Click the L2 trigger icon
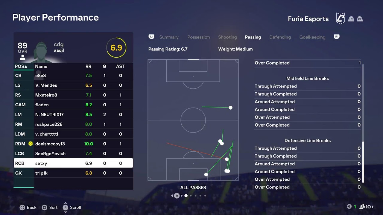The width and height of the screenshot is (383, 215). point(351,19)
